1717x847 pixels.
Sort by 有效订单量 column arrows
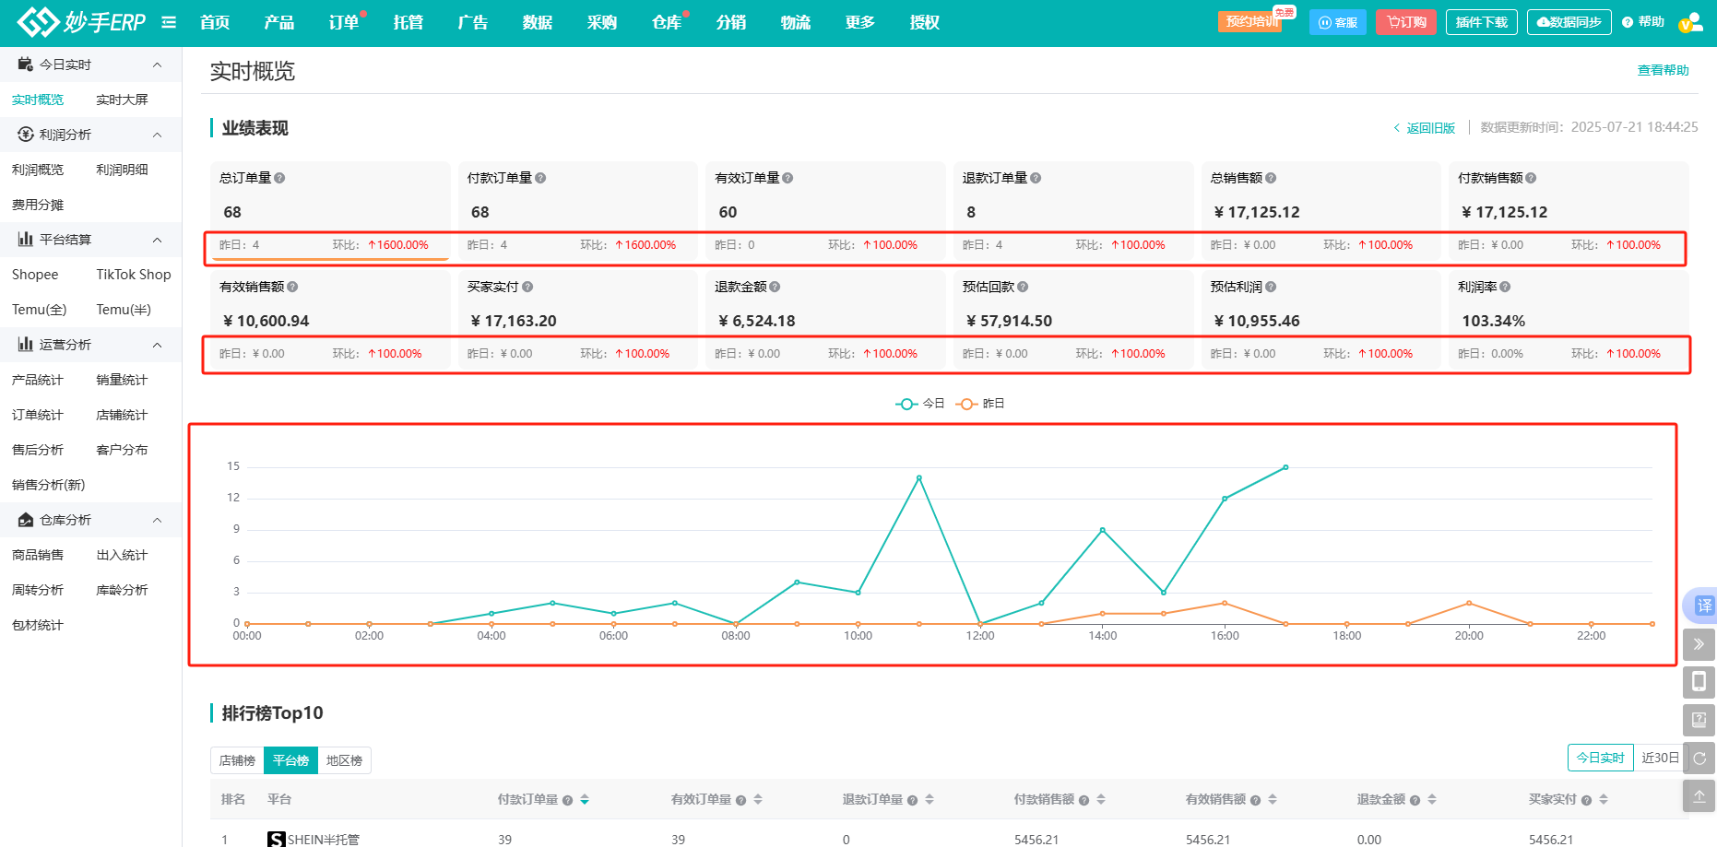click(x=758, y=799)
